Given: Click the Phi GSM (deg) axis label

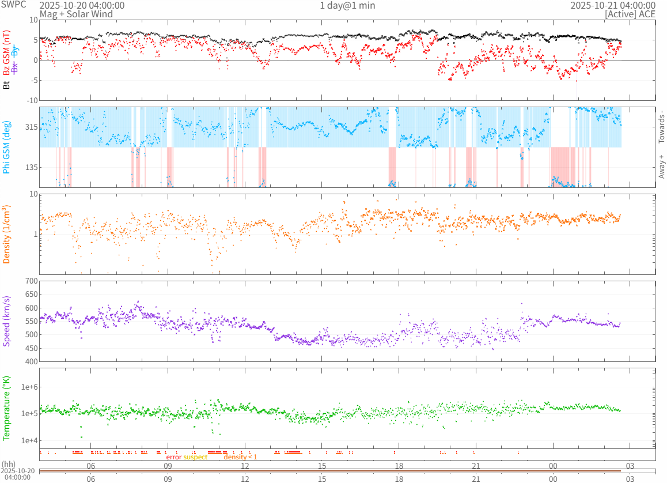Looking at the screenshot, I should point(7,148).
